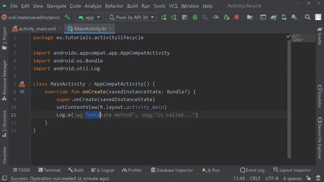Open the Profiler tool window
This screenshot has height=182, width=324.
[132, 170]
